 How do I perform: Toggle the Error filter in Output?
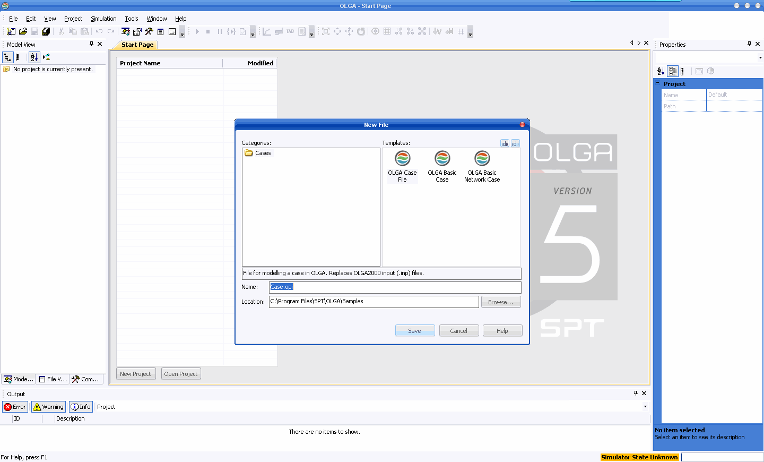point(15,407)
